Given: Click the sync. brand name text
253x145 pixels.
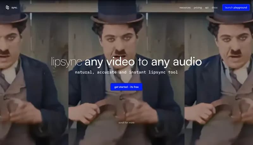Looking at the screenshot, I should coord(14,8).
